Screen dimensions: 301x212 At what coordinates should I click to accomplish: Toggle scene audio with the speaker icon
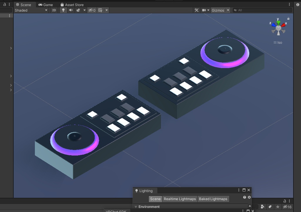coord(71,10)
